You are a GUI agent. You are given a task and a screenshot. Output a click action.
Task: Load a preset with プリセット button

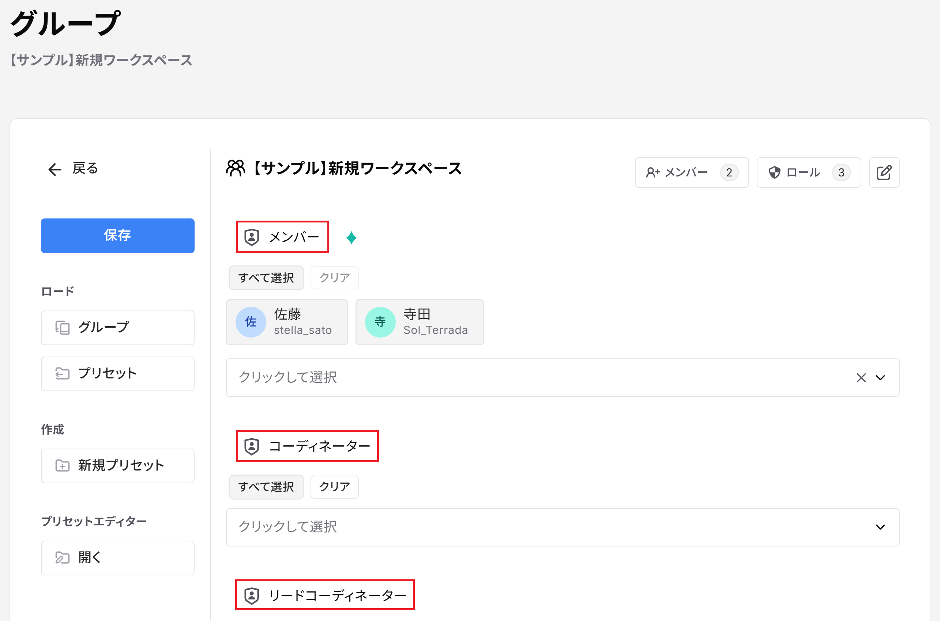(118, 373)
